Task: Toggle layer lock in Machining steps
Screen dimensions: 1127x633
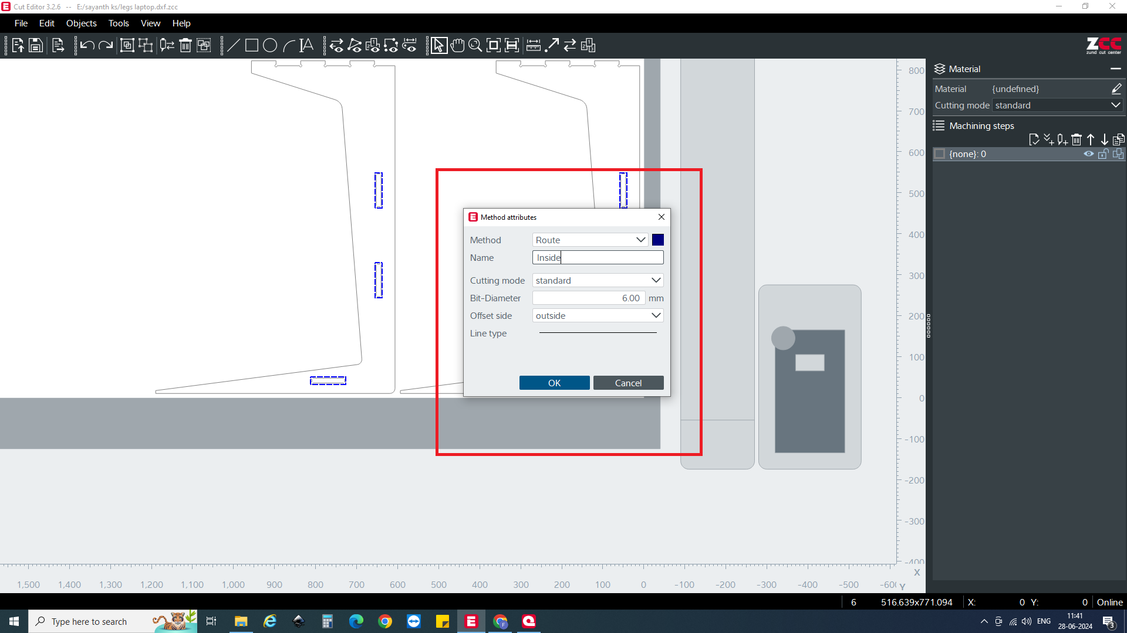Action: coord(1102,154)
